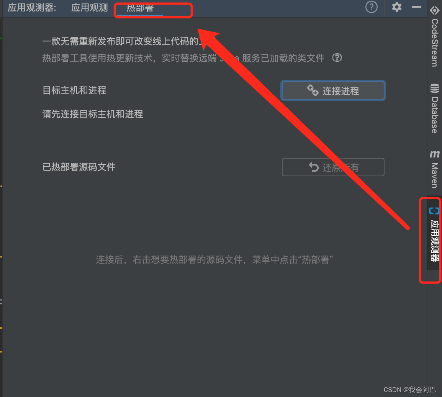Click the Maven m logo icon

[434, 154]
